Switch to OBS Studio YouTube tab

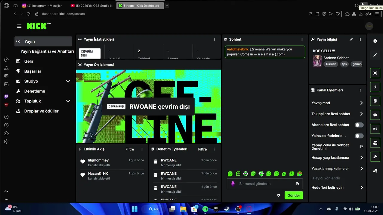click(x=91, y=6)
